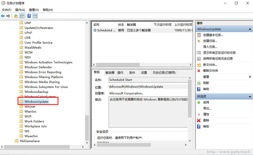Click the red X 删除文件夹 icon
This screenshot has height=155, width=253.
[199, 71]
